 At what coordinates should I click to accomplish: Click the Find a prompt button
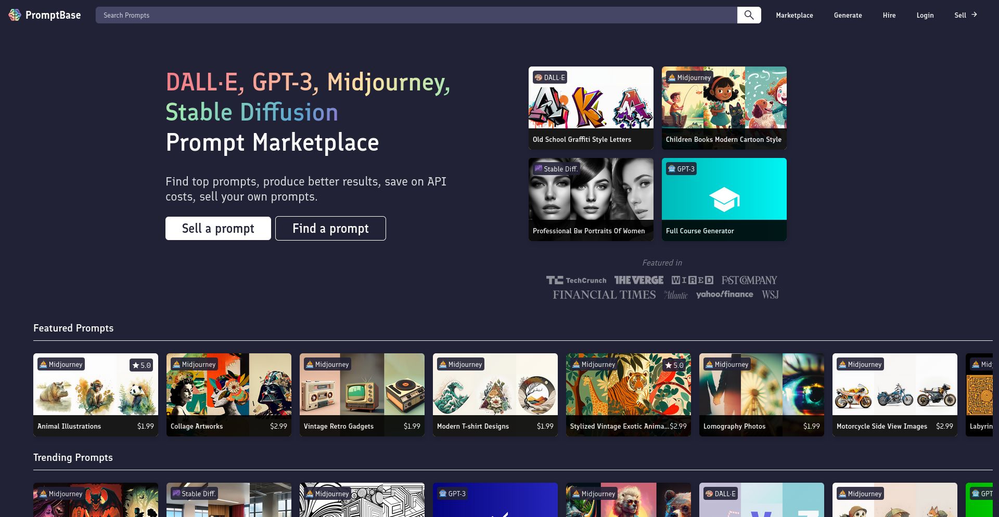330,228
